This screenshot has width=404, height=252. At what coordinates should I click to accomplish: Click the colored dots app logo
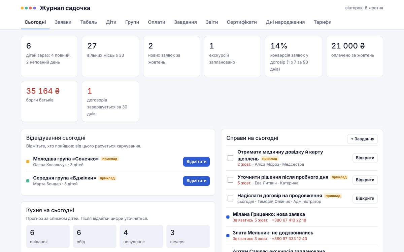pos(28,8)
